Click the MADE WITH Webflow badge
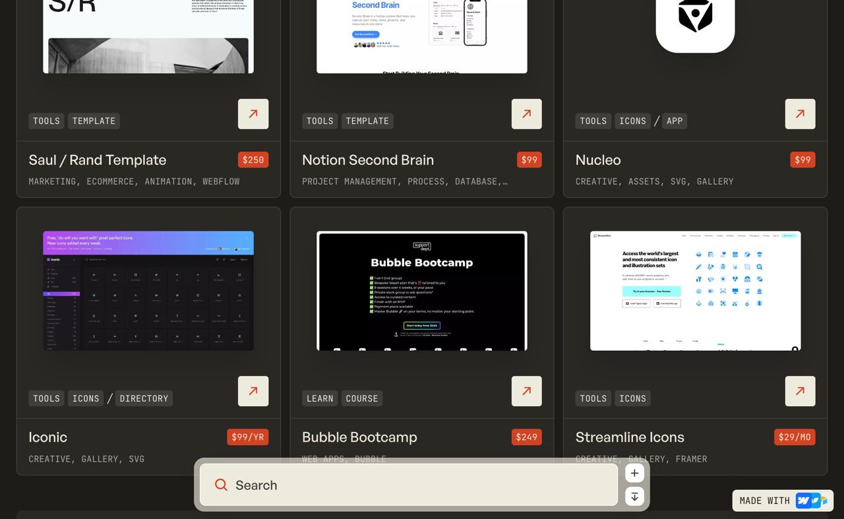Screen dimensions: 844x519 click(783, 501)
